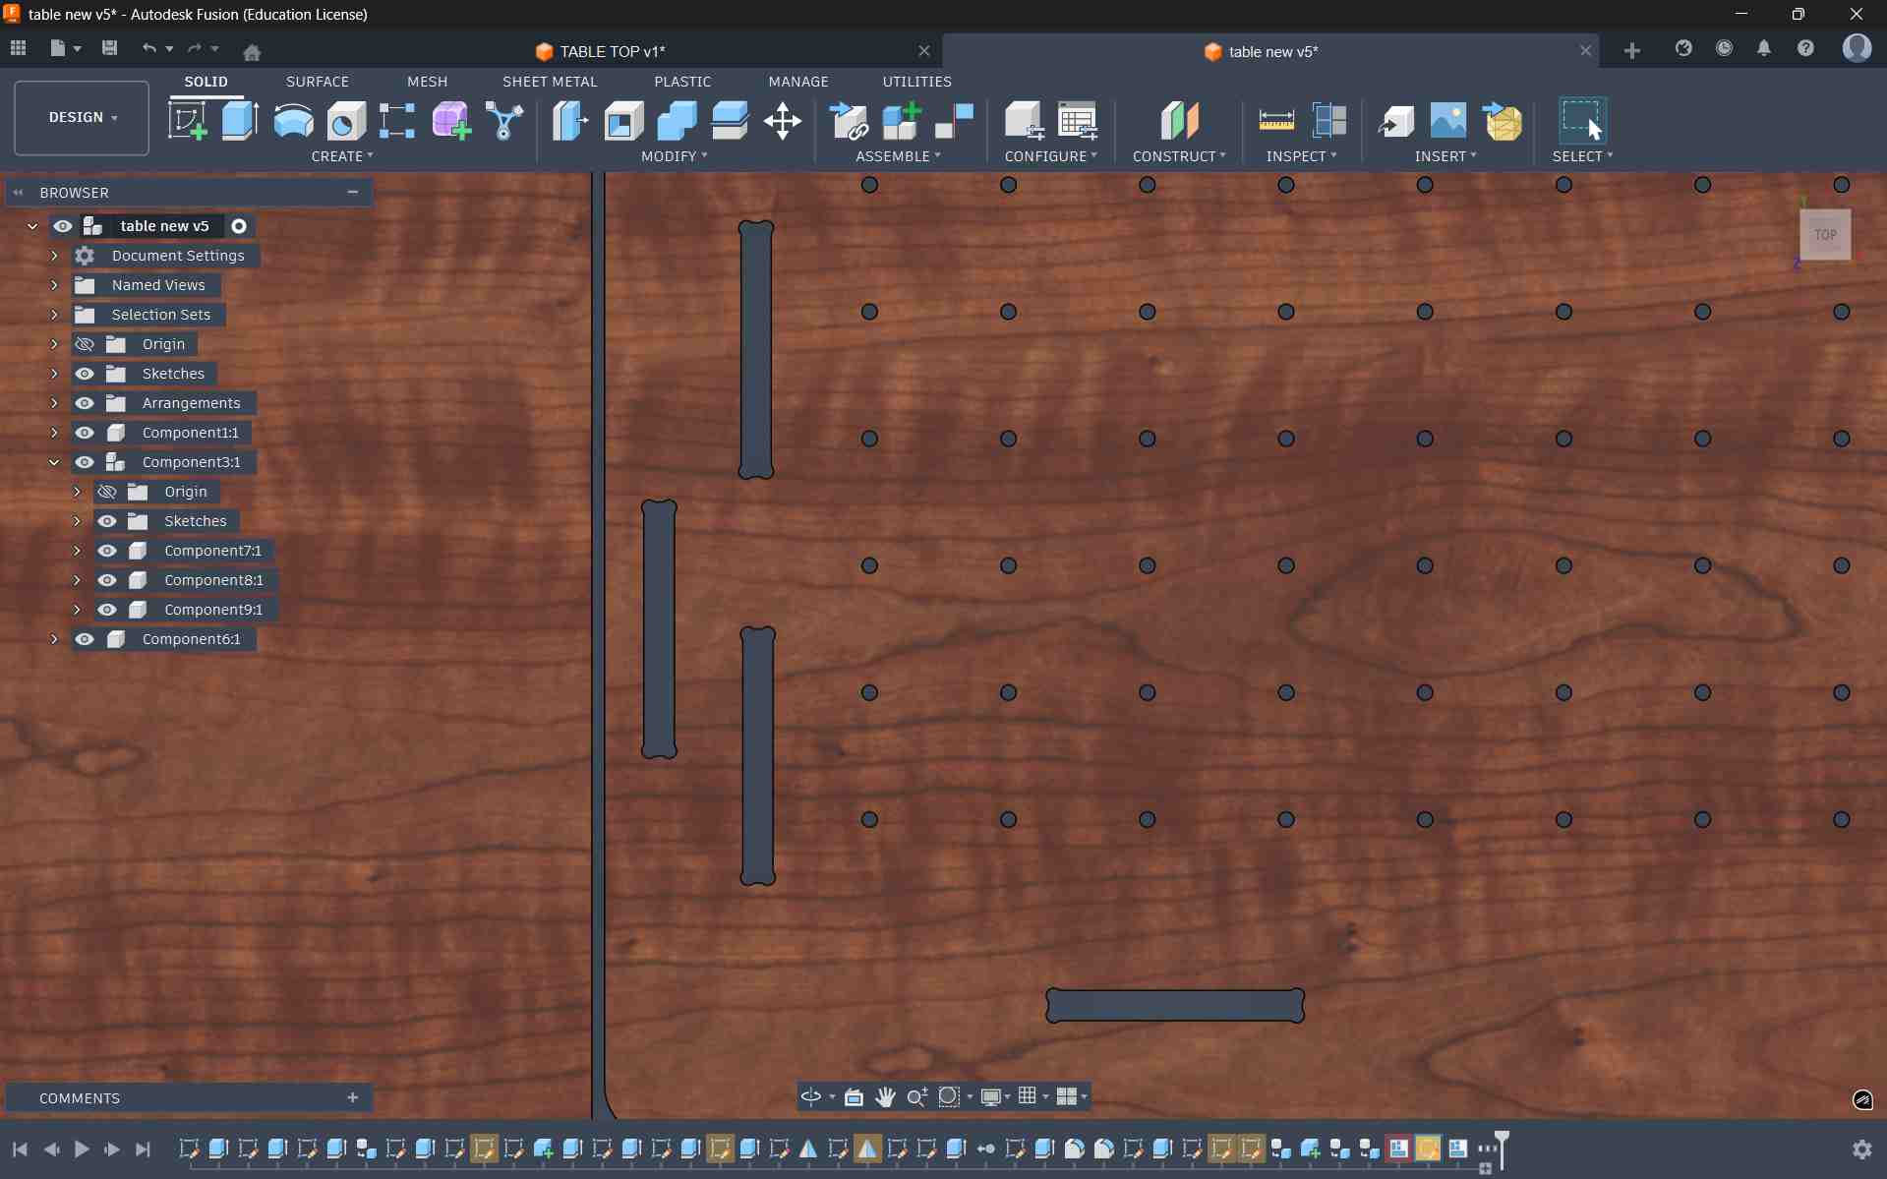Select the Insert Derive tool
This screenshot has width=1887, height=1179.
click(x=1395, y=121)
